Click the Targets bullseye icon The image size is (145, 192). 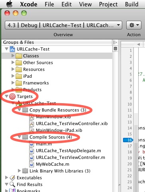tap(12, 96)
